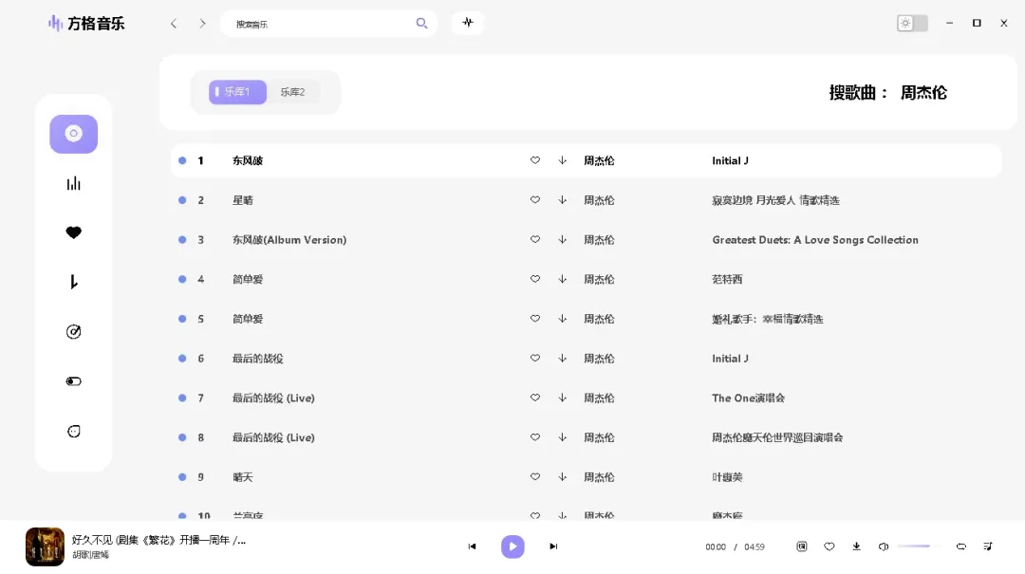Favorite song number 5 简单爱

point(534,319)
